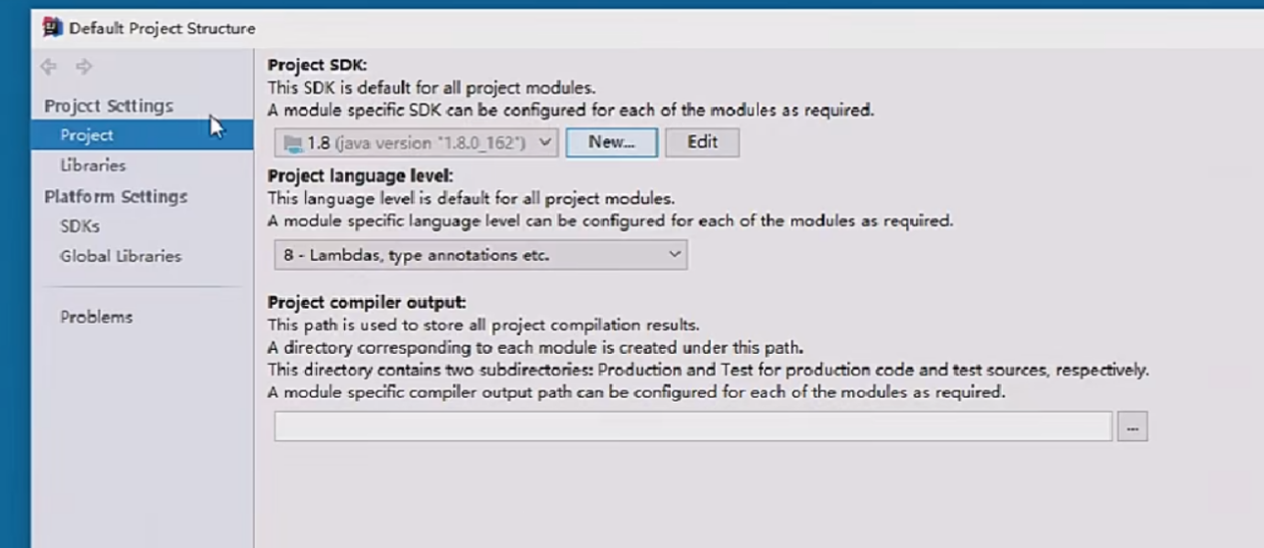Screen dimensions: 1264x548
Task: Open SDKs under Platform Settings
Action: pyautogui.click(x=80, y=226)
